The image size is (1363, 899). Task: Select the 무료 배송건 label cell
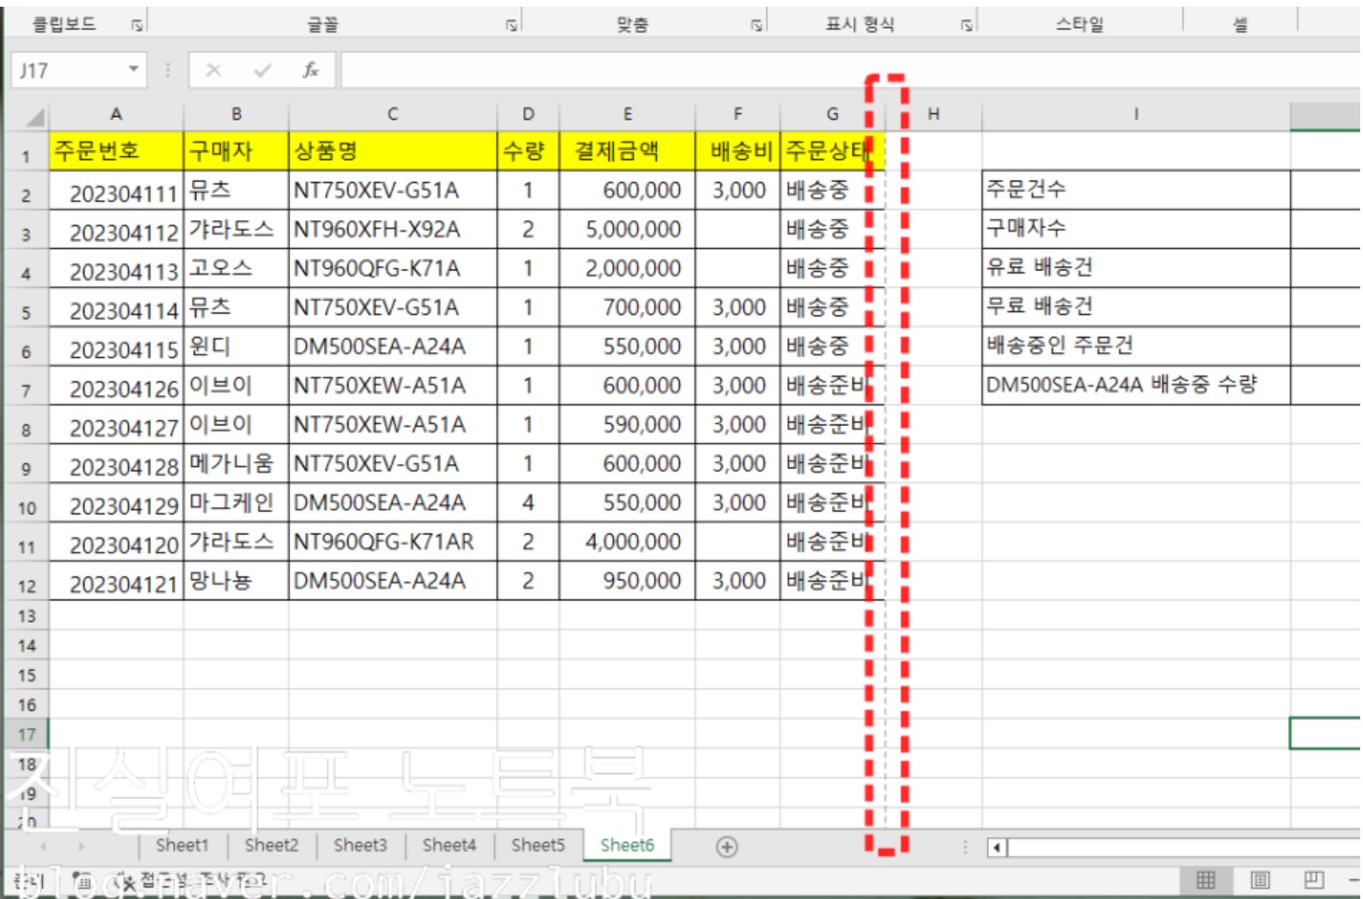click(x=1135, y=307)
